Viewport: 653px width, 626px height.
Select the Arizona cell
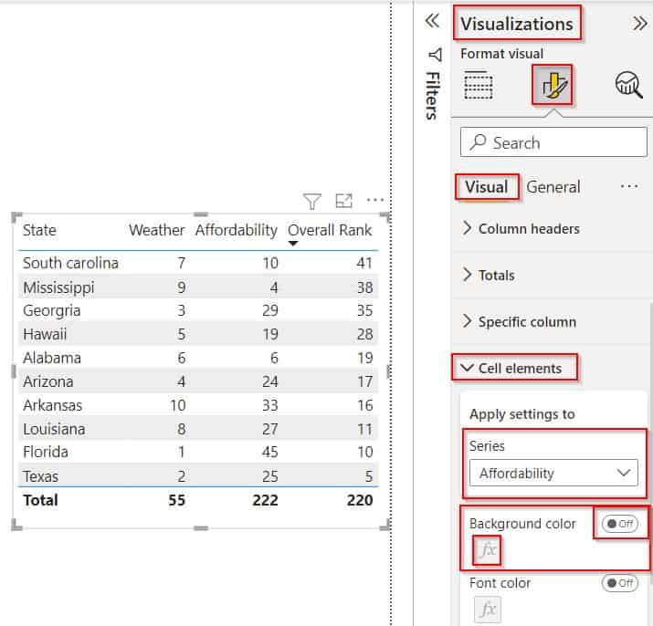(48, 381)
